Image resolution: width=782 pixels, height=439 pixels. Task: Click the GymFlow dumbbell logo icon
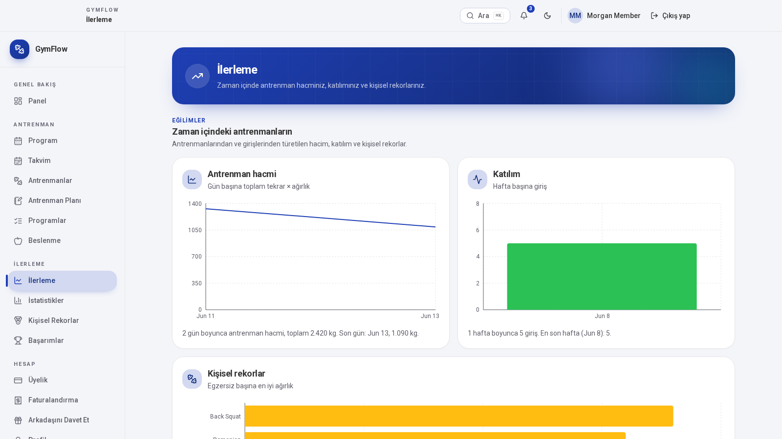point(20,49)
